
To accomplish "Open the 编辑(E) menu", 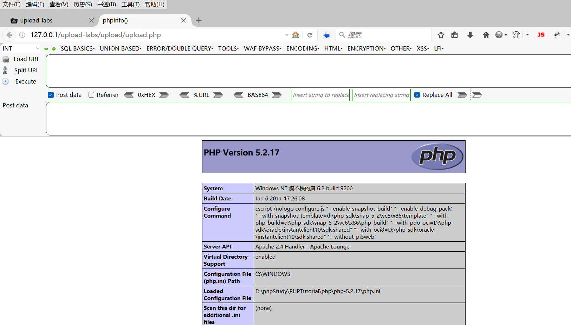I will (x=35, y=4).
